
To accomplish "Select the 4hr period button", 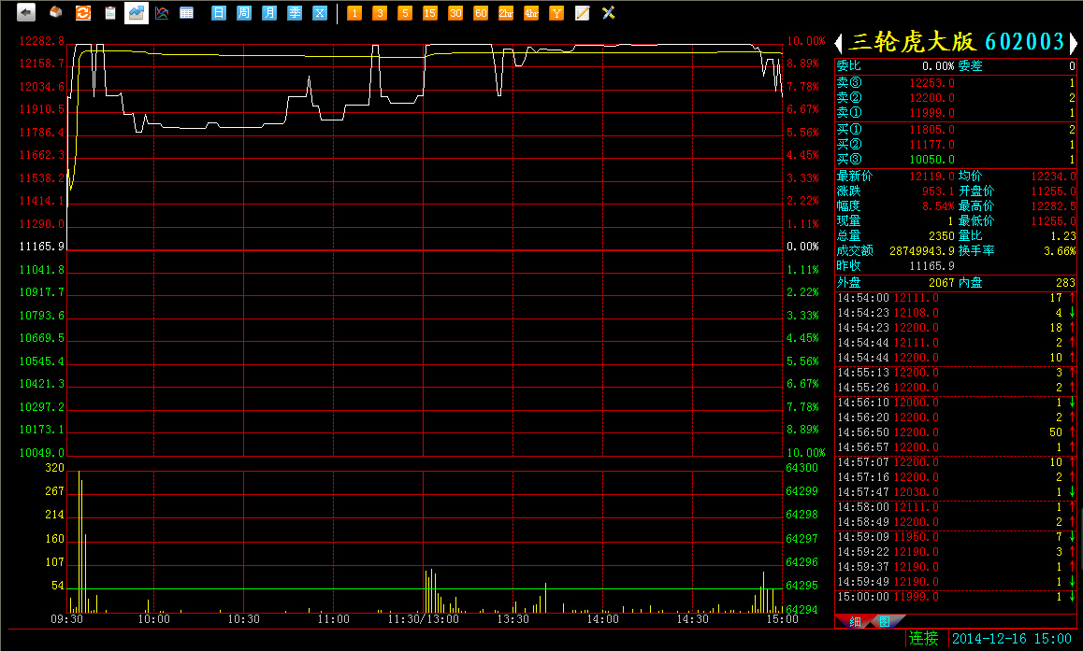I will coord(530,13).
